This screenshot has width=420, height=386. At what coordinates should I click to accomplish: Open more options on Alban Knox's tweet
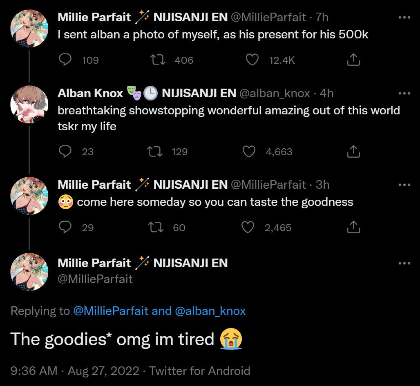tap(404, 94)
